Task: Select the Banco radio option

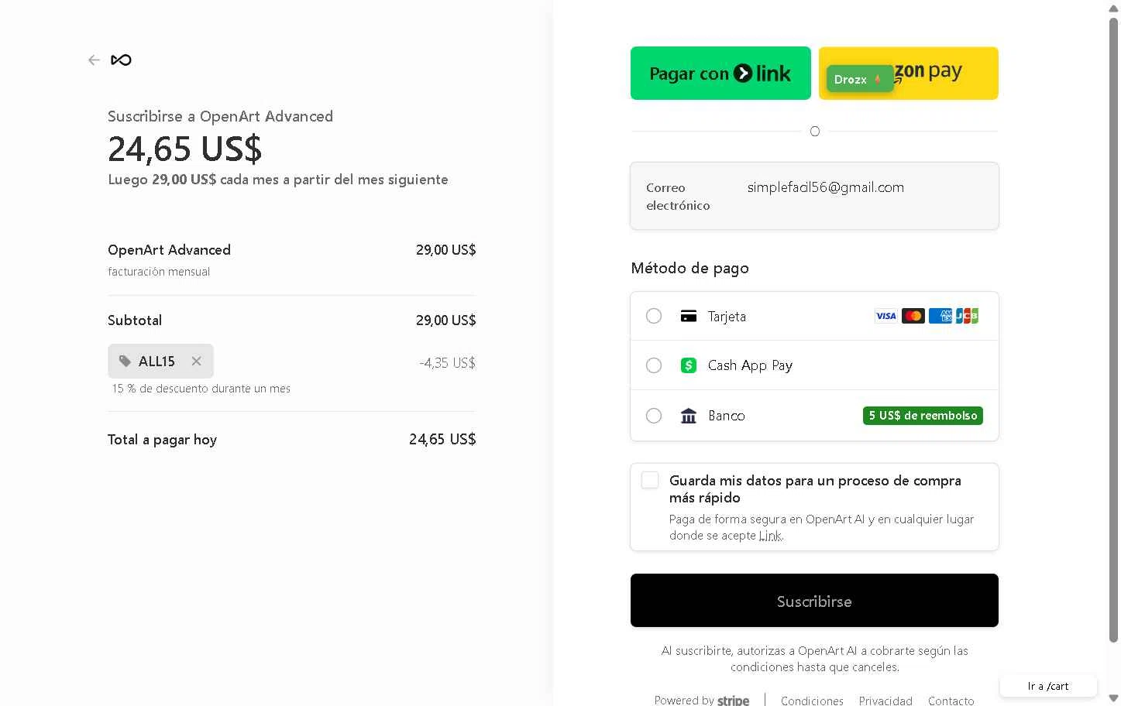Action: (x=654, y=416)
